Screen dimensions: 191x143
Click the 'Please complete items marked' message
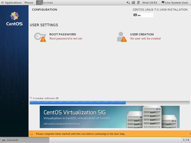[x=81, y=134]
